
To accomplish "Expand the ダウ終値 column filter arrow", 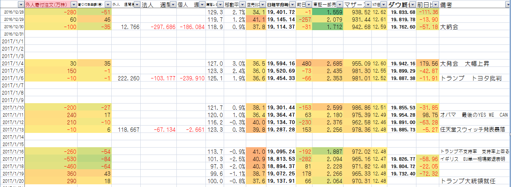I will coord(412,5).
